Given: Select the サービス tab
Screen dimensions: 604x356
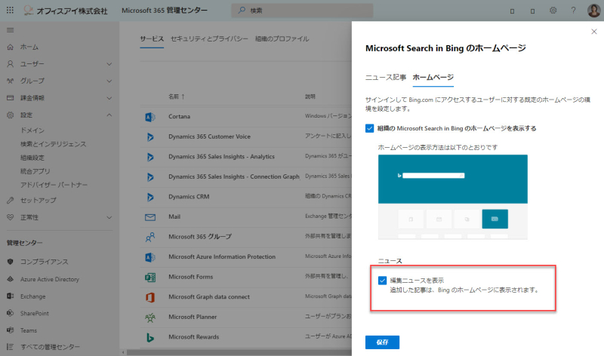Looking at the screenshot, I should pyautogui.click(x=152, y=39).
